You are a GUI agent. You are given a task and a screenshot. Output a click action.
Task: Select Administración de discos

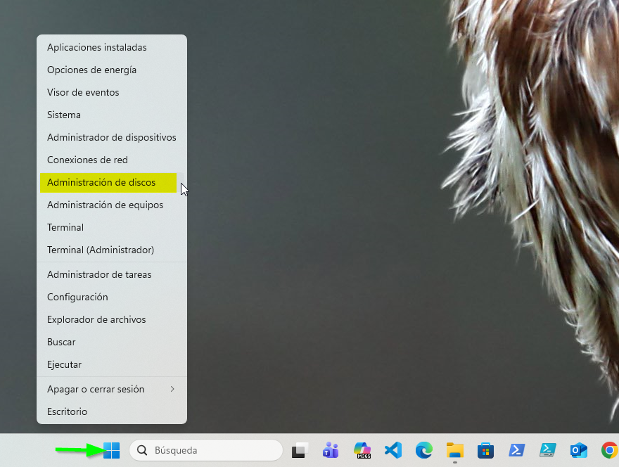[101, 182]
